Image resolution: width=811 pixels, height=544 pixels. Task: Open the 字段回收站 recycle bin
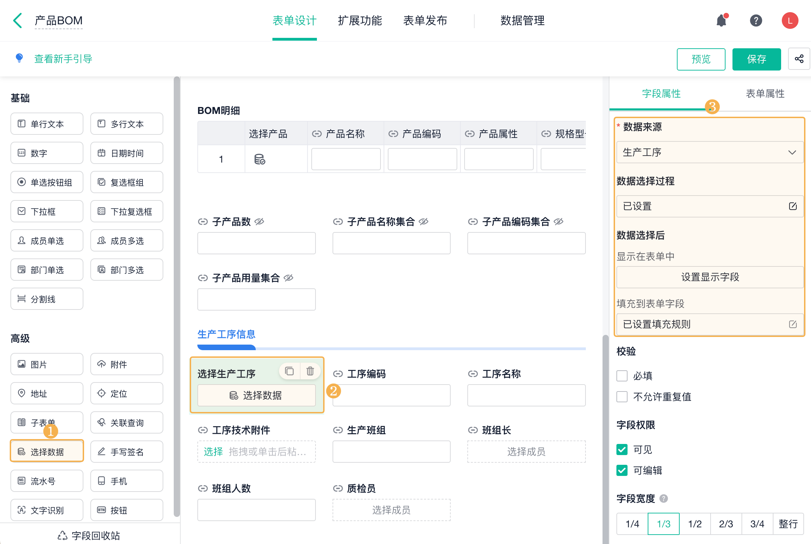(89, 535)
